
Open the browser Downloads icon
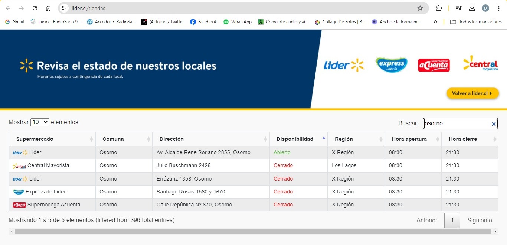(x=472, y=8)
